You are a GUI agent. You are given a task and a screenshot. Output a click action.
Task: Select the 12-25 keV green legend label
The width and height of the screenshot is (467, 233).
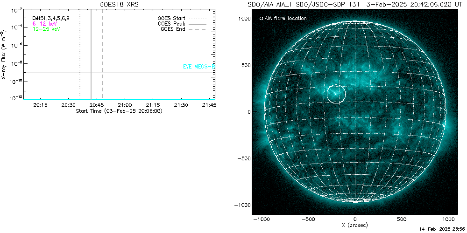[x=46, y=29]
